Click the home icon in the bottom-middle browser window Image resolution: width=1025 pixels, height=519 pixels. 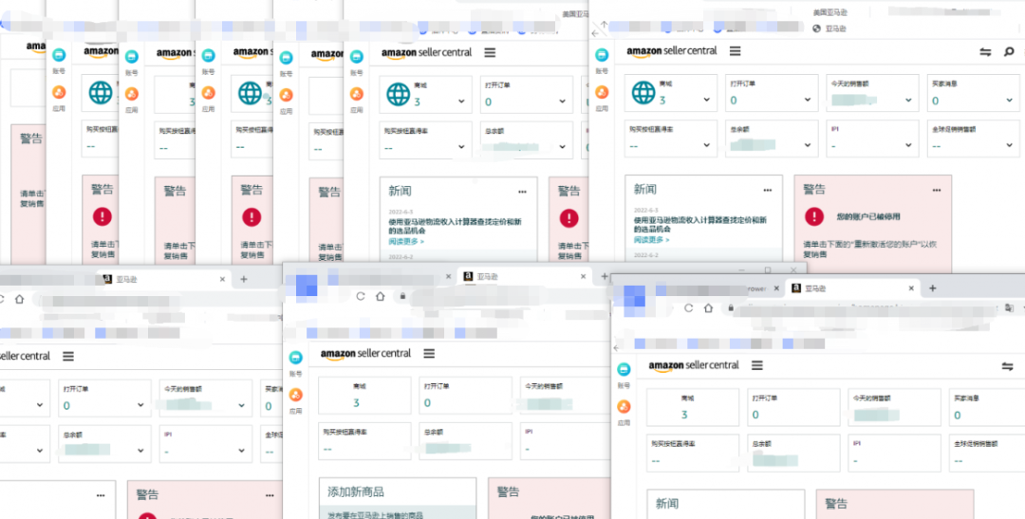click(x=381, y=296)
